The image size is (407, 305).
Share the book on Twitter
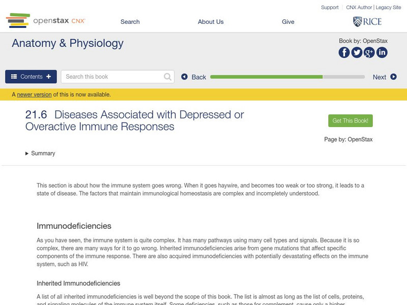[357, 52]
